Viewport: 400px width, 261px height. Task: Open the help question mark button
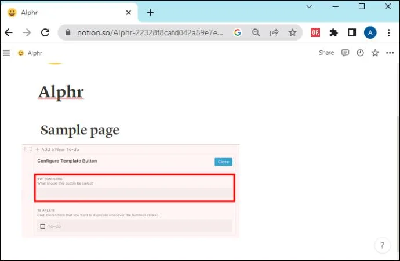(x=382, y=245)
